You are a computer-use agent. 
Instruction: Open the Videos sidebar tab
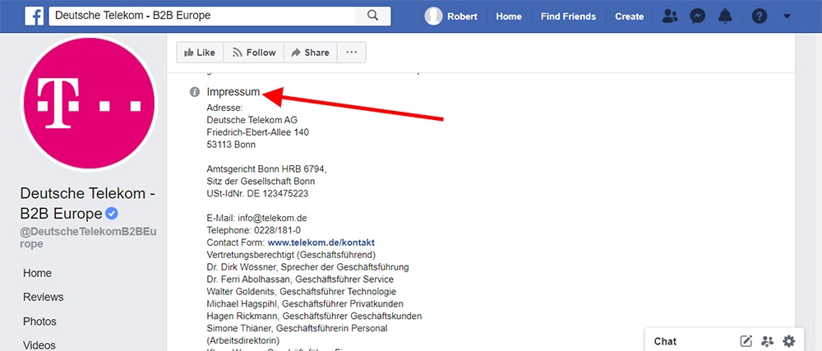pyautogui.click(x=39, y=344)
